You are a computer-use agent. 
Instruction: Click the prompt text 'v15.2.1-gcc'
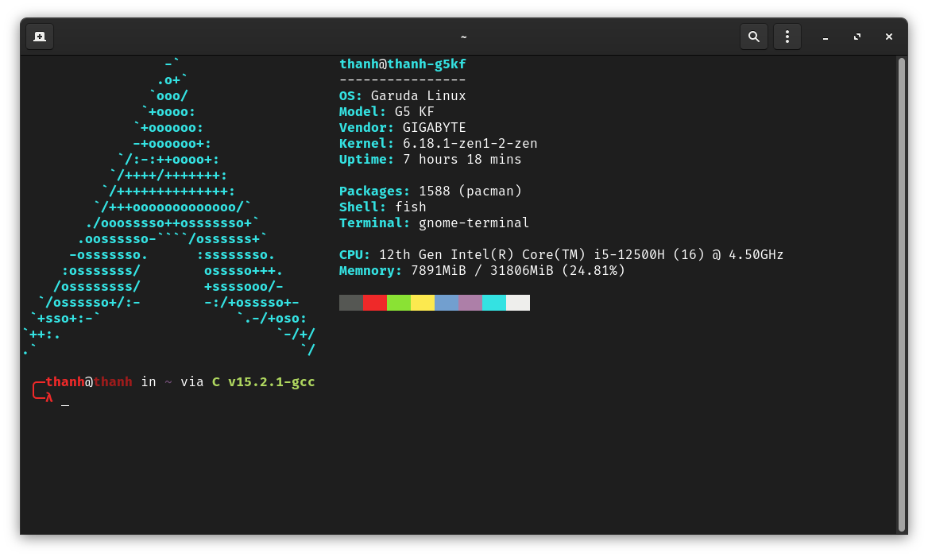coord(272,382)
